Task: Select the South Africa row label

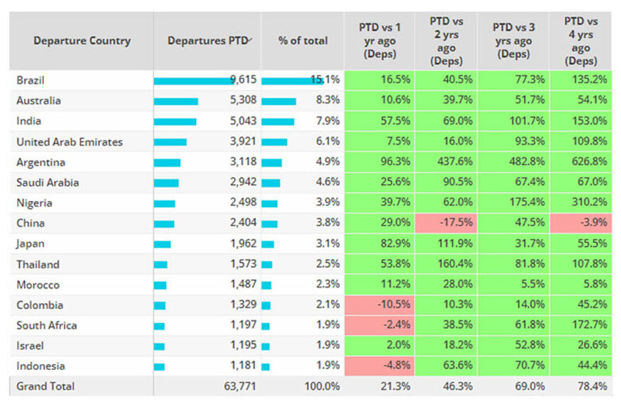Action: 46,325
